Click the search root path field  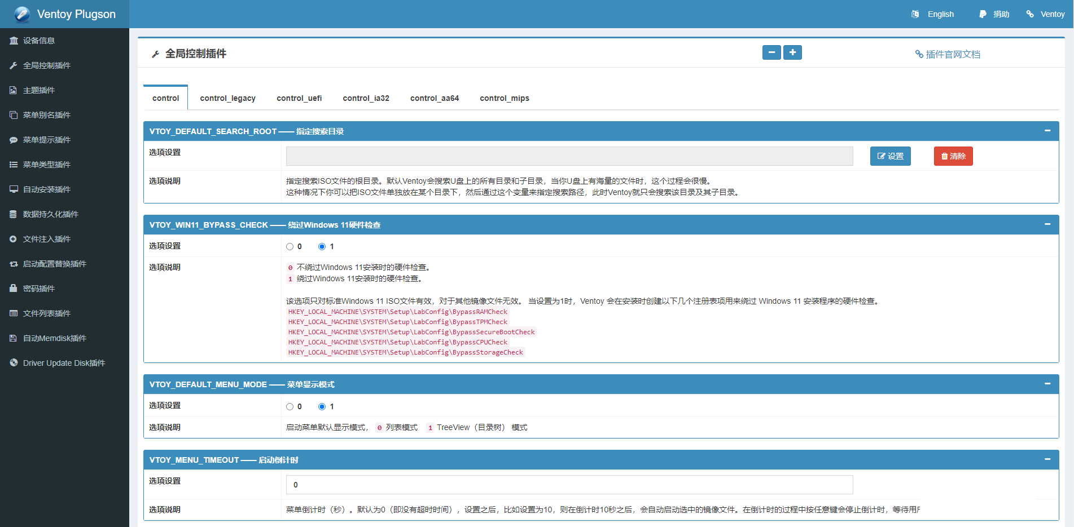pos(569,156)
